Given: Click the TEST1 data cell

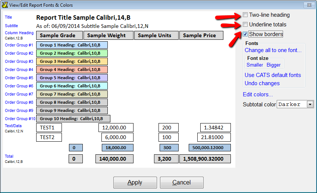Looking at the screenshot, I should [49, 128].
